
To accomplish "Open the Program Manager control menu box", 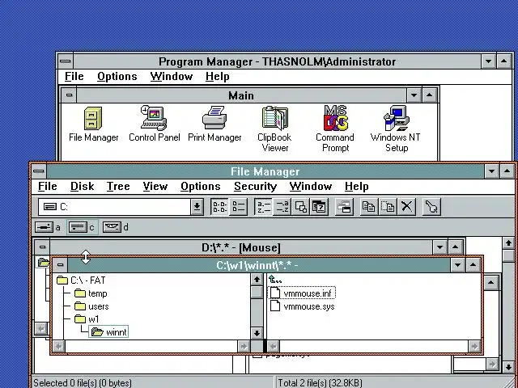I will click(x=66, y=61).
